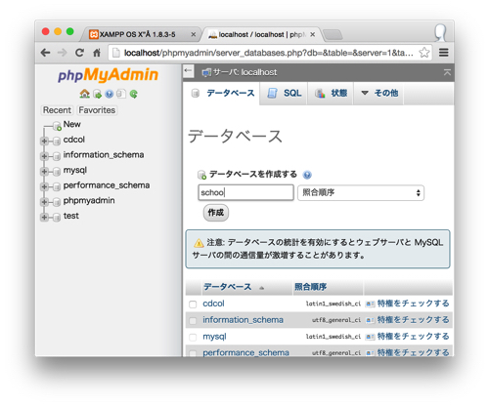Select New in the navigation tree

point(71,124)
